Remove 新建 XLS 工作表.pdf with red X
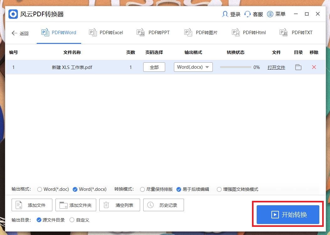The height and width of the screenshot is (235, 330). tap(314, 67)
